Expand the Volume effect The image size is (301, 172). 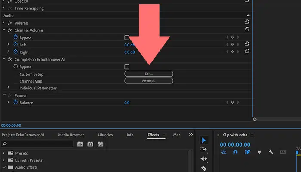point(3,22)
